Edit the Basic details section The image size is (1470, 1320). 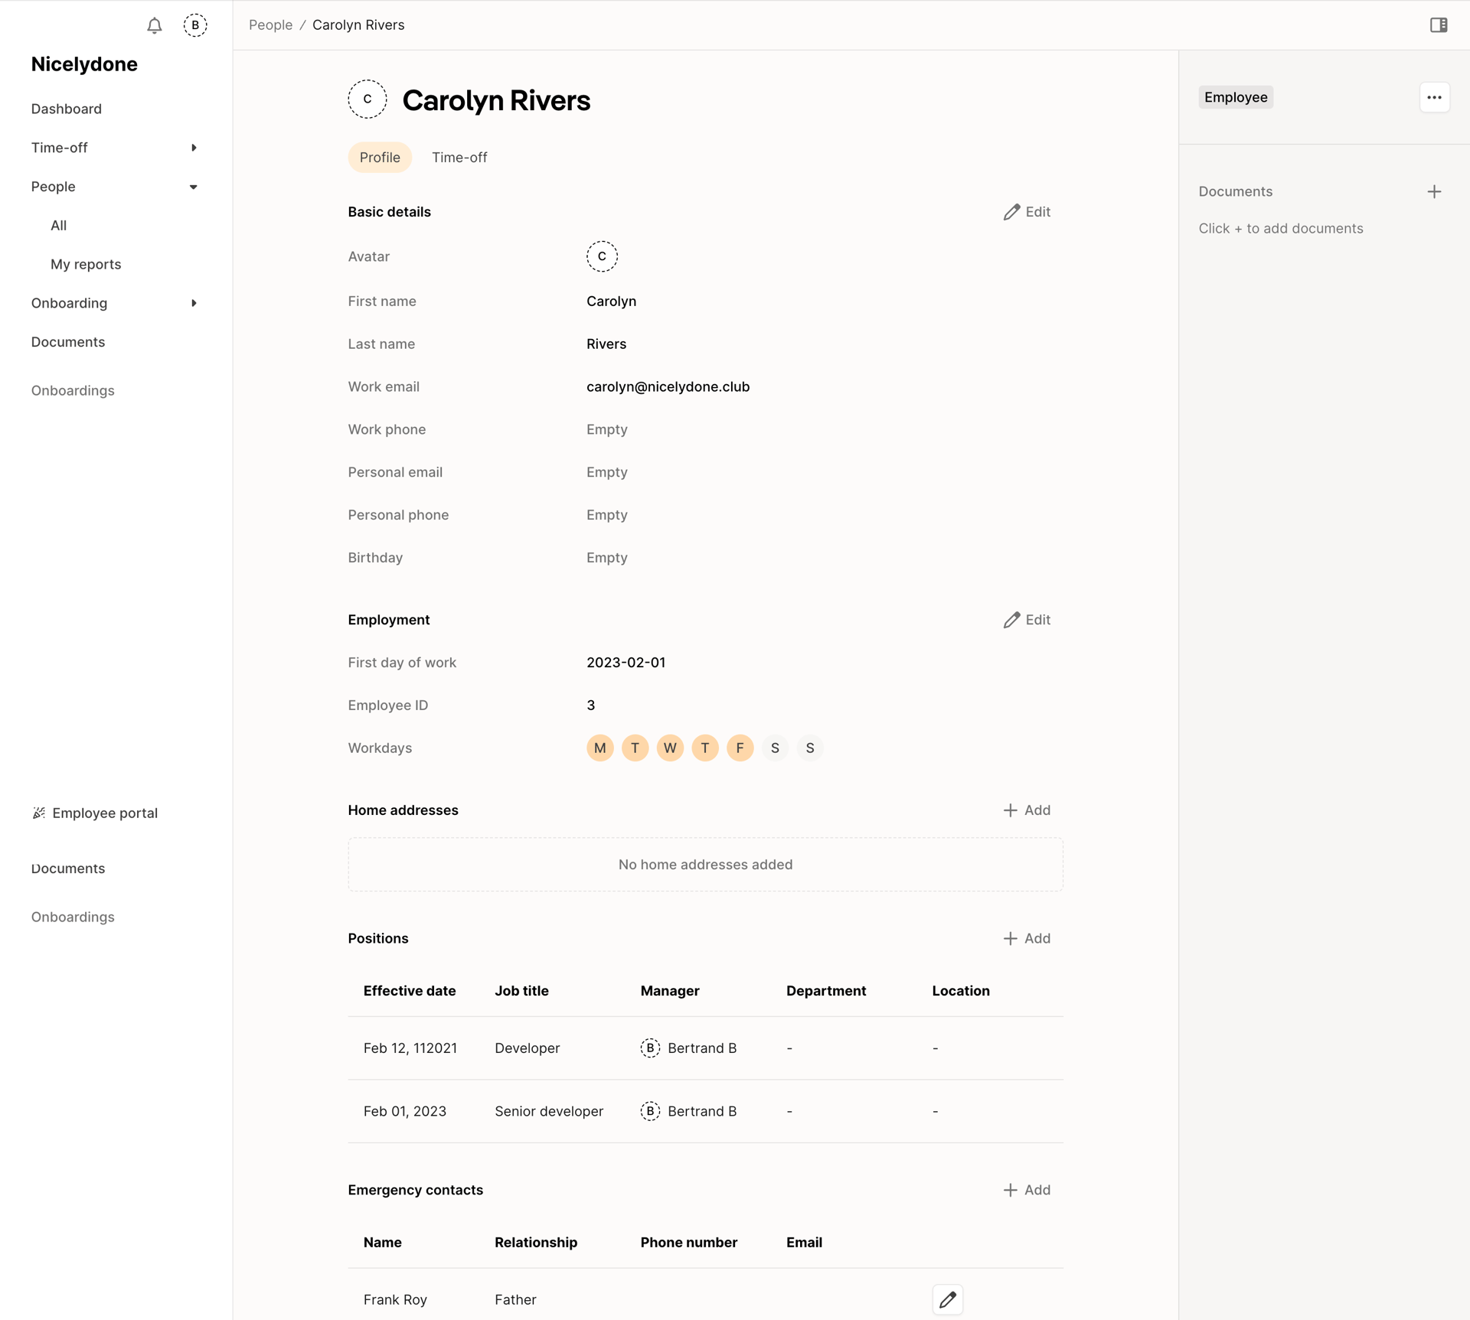tap(1027, 212)
